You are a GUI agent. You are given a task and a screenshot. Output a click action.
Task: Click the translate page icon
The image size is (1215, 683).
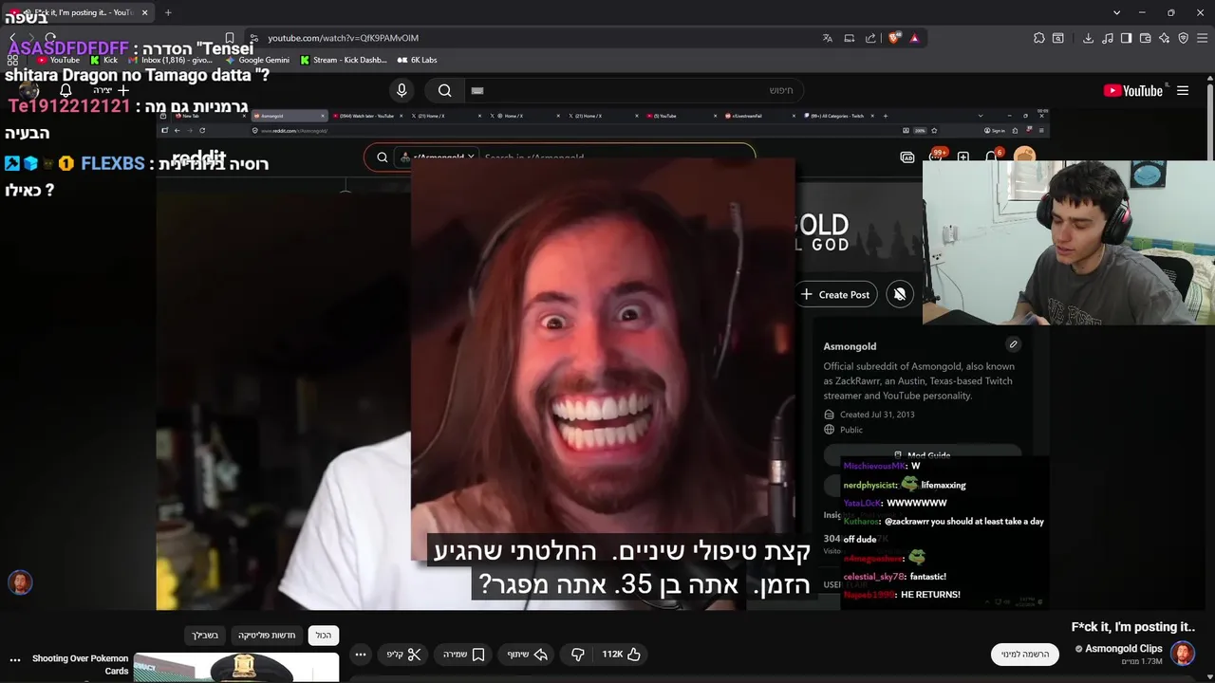click(x=828, y=38)
